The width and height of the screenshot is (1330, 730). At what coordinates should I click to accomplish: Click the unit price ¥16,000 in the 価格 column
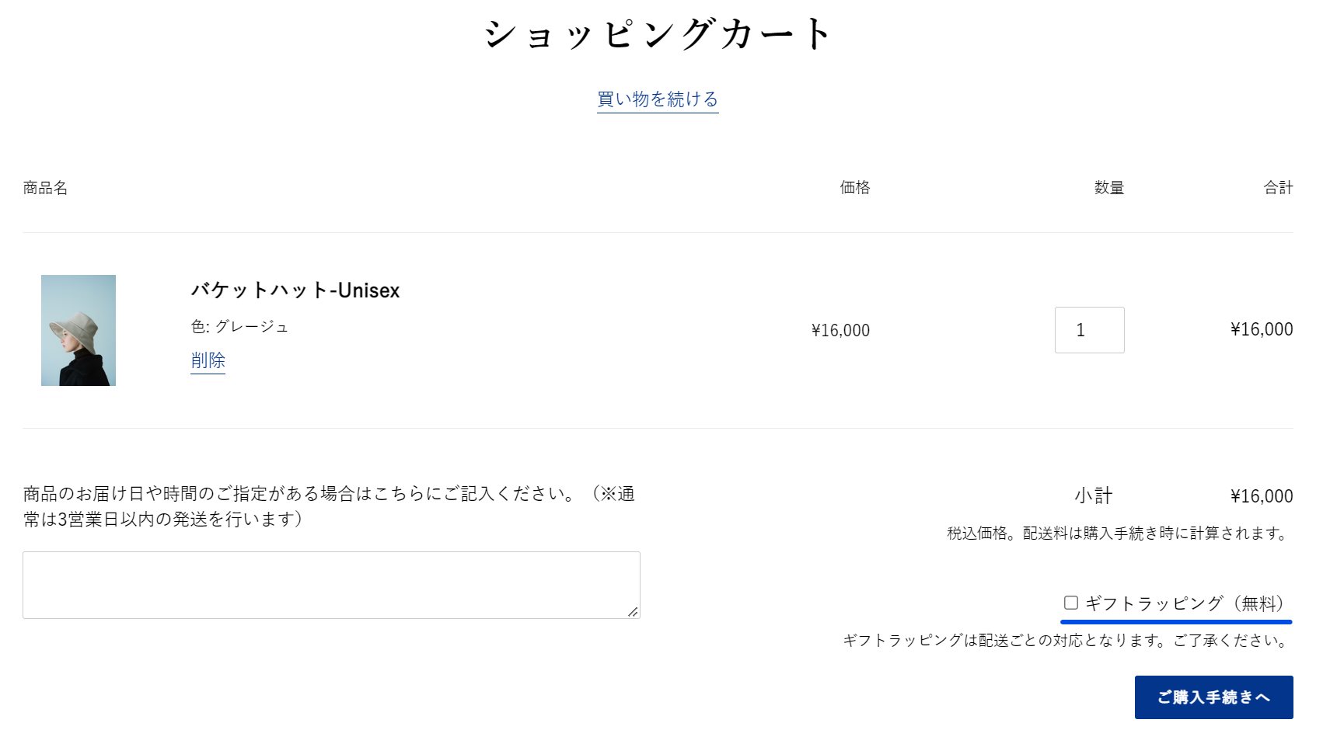click(x=840, y=331)
